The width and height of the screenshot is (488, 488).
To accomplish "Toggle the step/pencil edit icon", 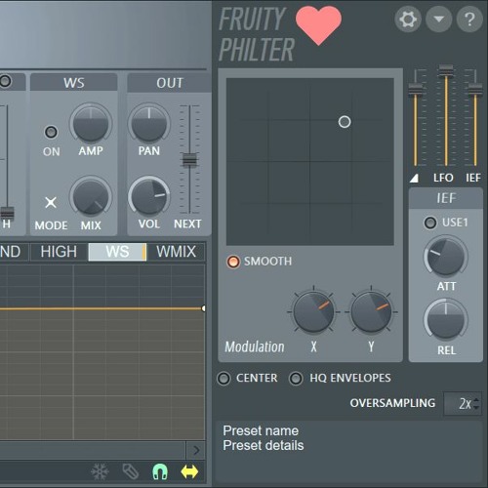I will point(130,471).
